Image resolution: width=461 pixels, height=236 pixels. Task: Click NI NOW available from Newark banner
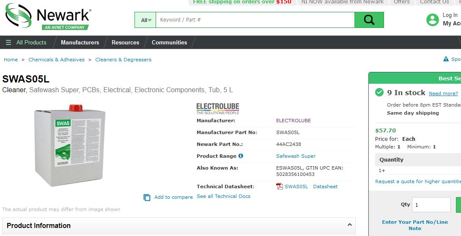343,2
